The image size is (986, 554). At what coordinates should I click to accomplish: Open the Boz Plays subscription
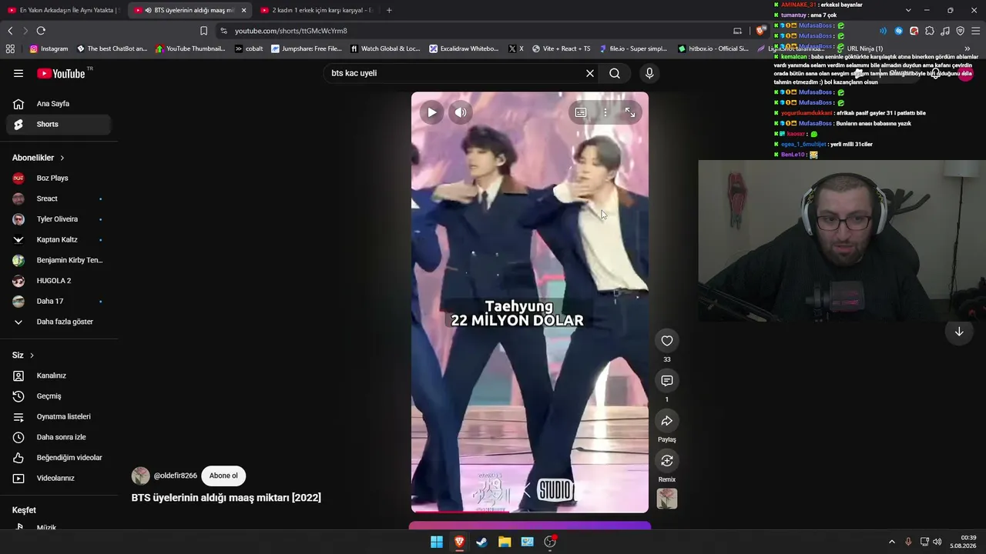pyautogui.click(x=59, y=178)
